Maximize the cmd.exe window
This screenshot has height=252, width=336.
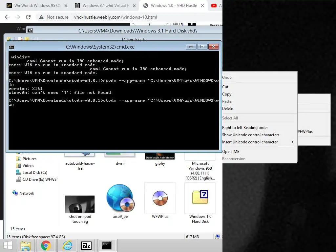pyautogui.click(x=202, y=47)
